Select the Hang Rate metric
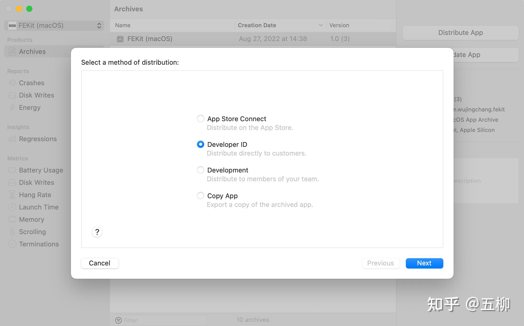Viewport: 524px width, 326px height. (35, 195)
